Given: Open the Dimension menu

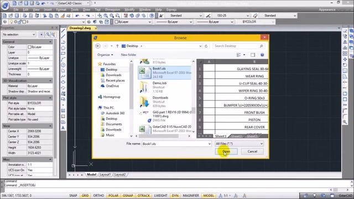Looking at the screenshot, I should click(x=112, y=9).
